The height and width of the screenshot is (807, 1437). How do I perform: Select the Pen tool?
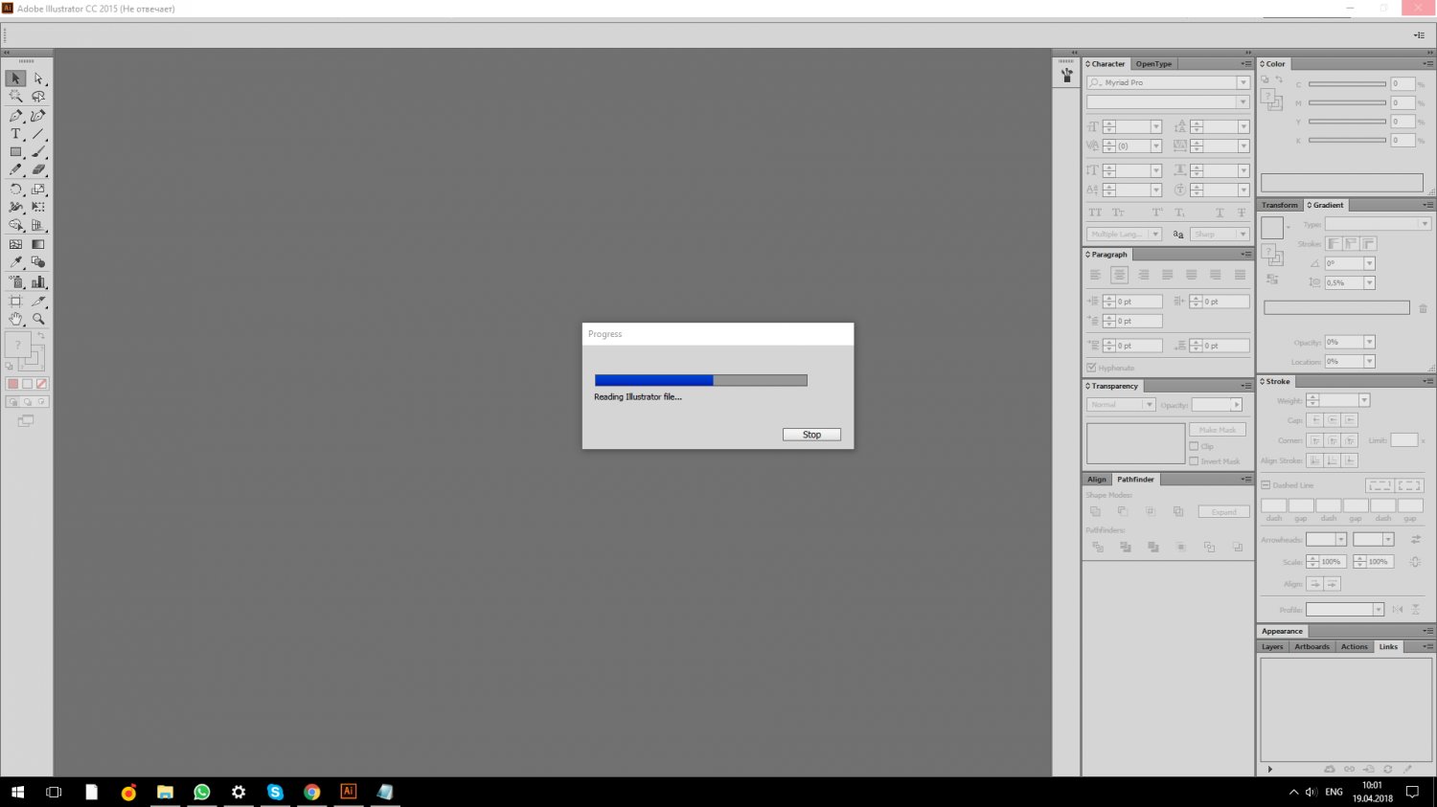pyautogui.click(x=15, y=116)
